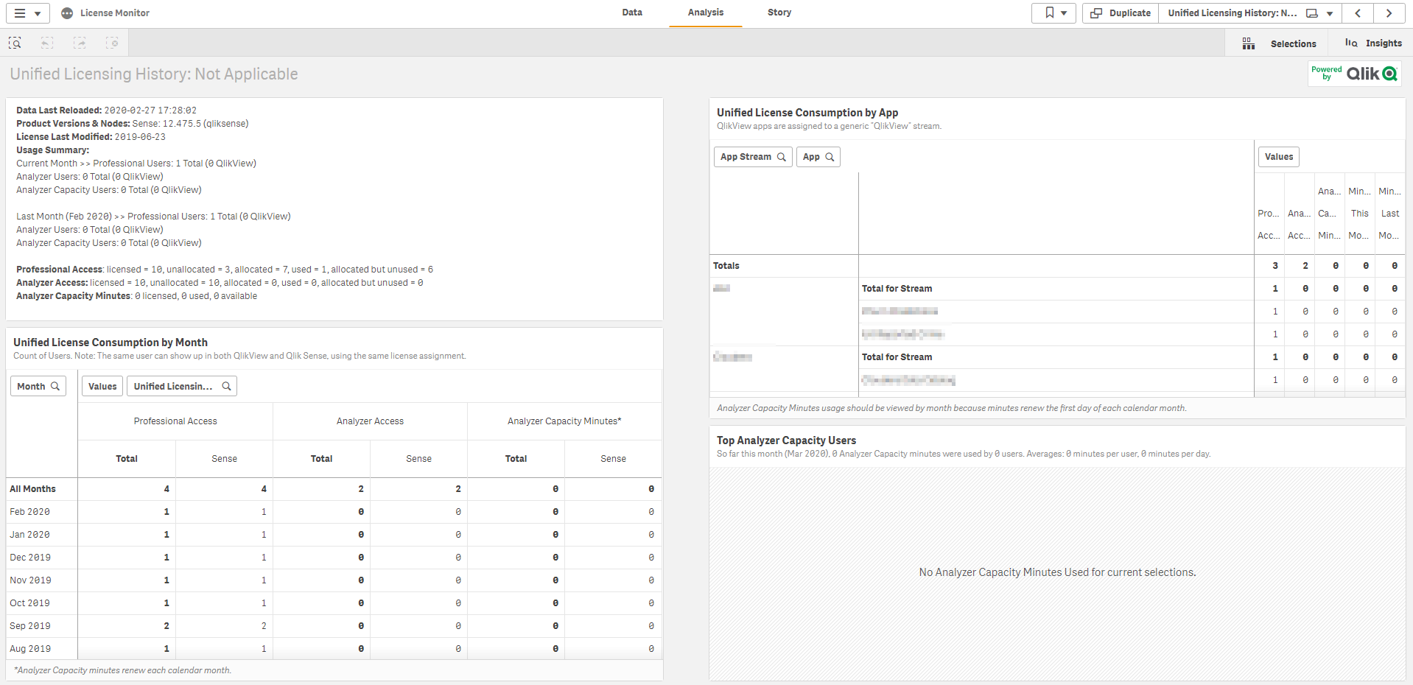Open the bookmarks dropdown

(x=1055, y=13)
